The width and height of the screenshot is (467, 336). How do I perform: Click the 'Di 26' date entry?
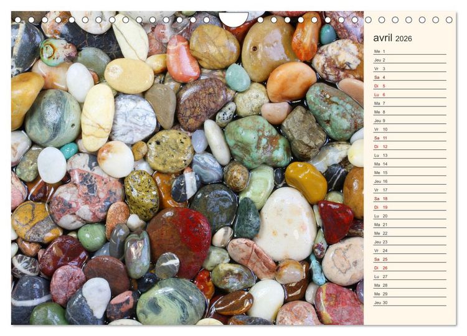(x=410, y=268)
